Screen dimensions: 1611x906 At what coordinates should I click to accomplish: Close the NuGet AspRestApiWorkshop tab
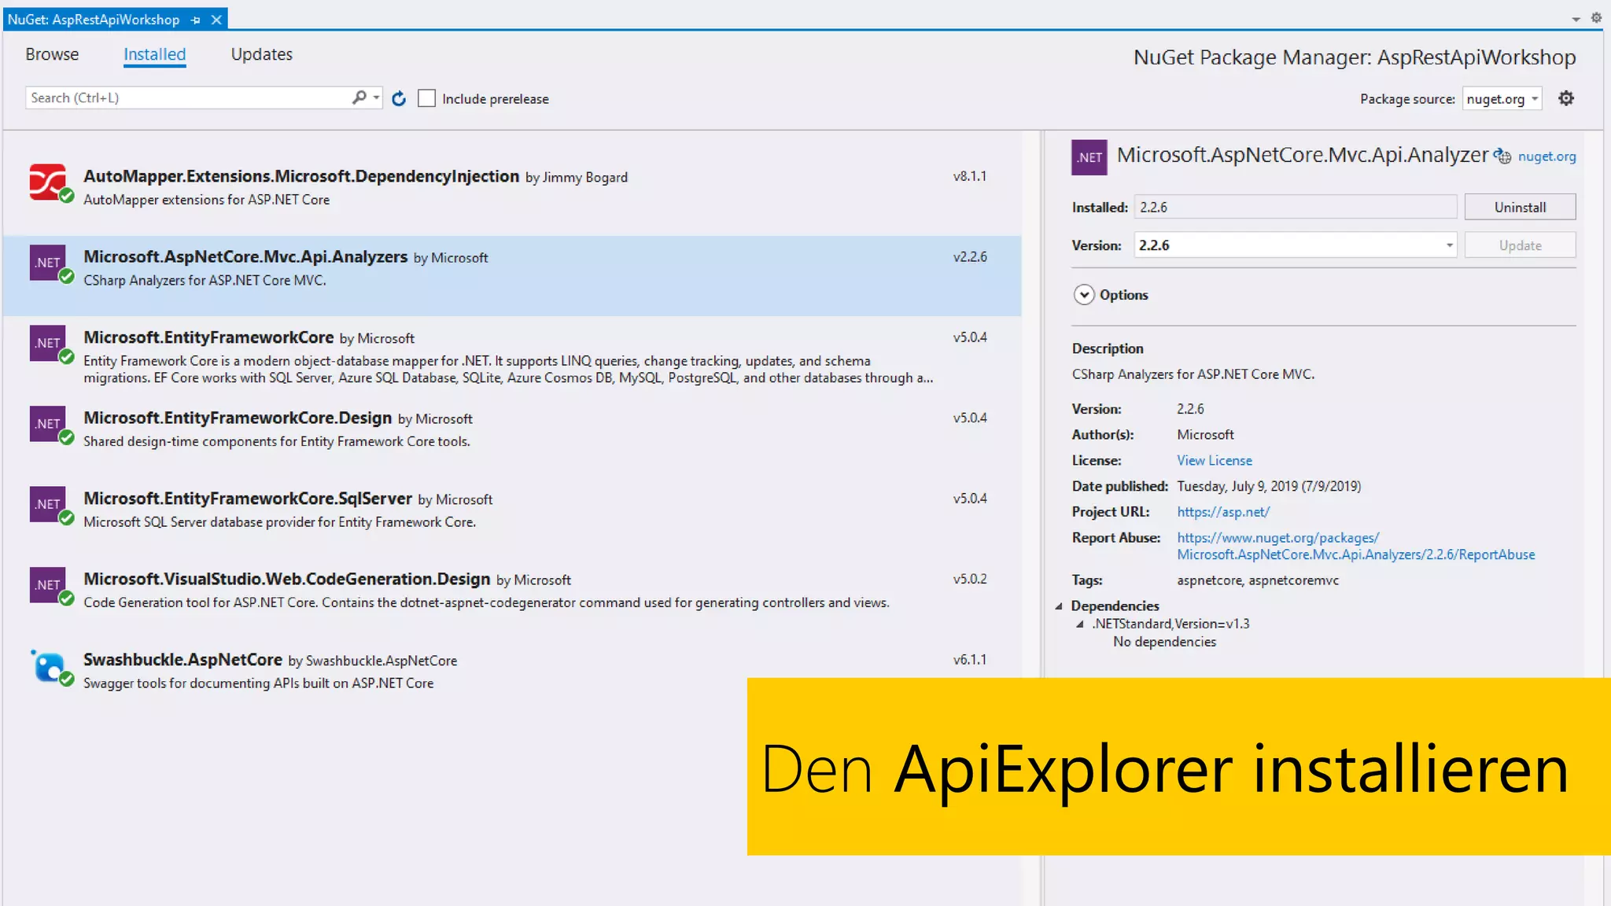pyautogui.click(x=216, y=20)
